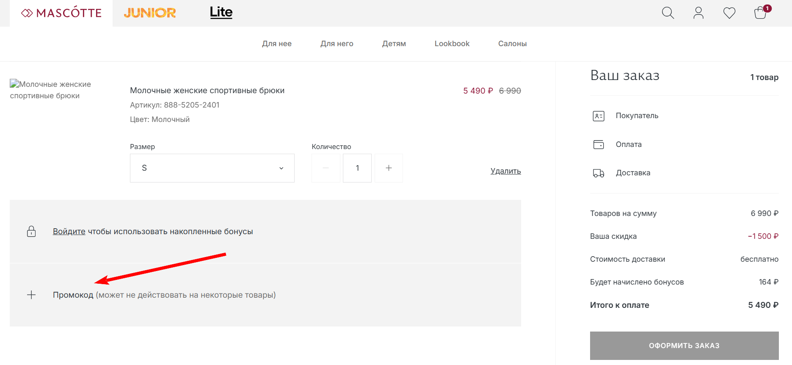Click the quantity input field

point(357,168)
